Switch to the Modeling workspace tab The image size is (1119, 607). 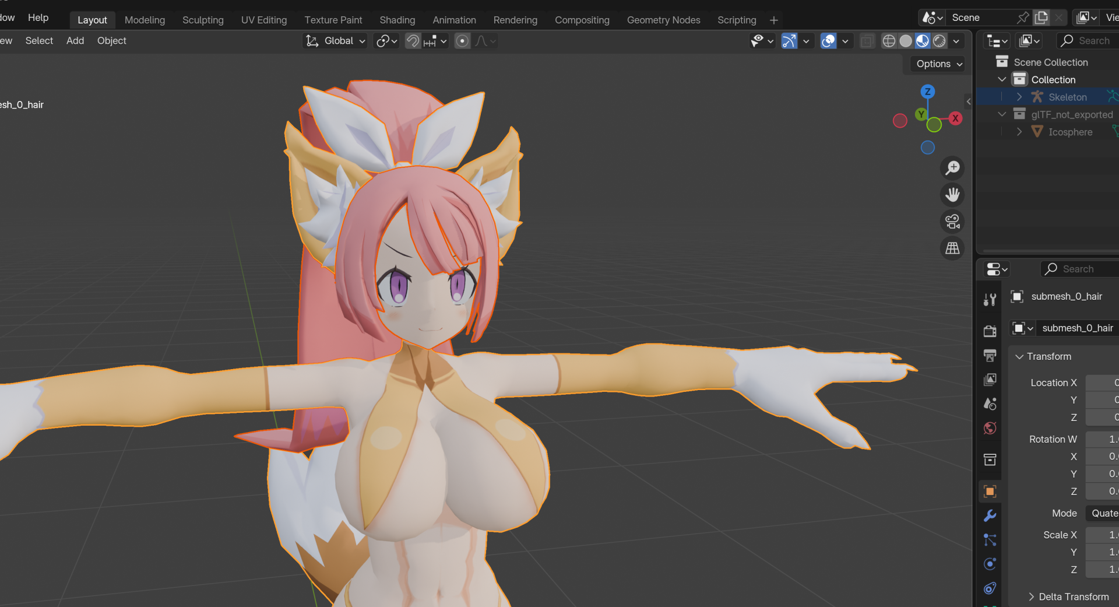[145, 20]
